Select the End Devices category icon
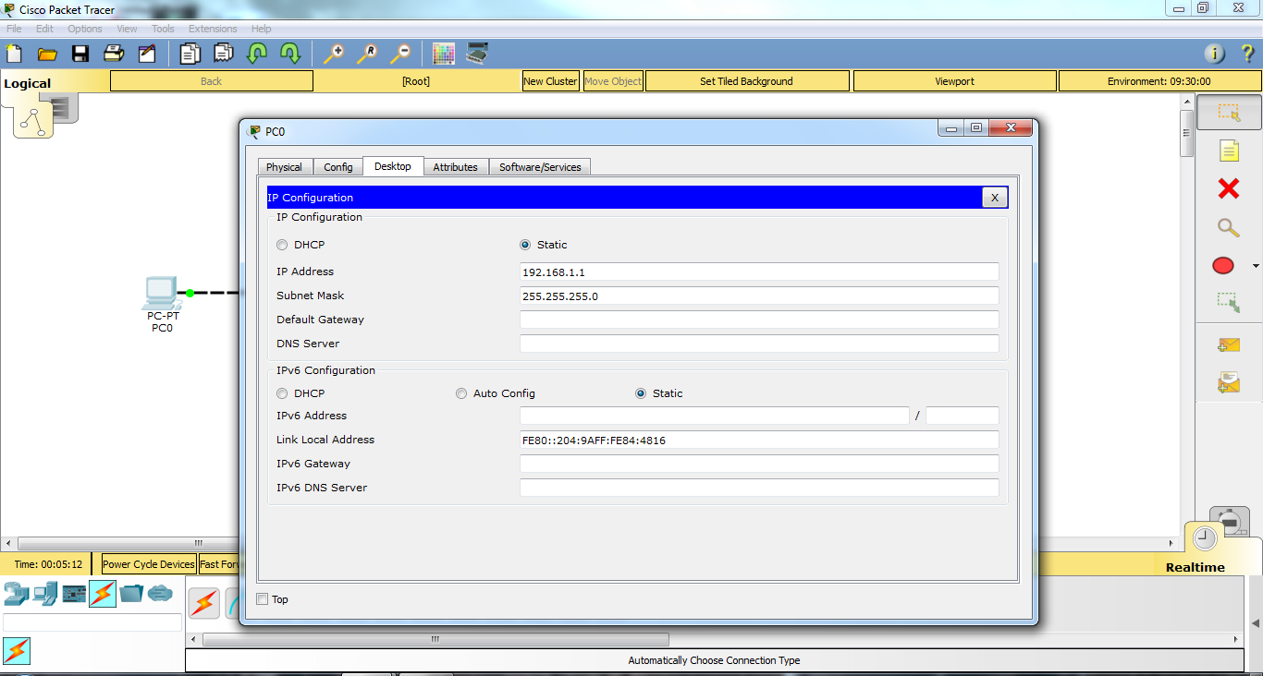 [x=45, y=594]
